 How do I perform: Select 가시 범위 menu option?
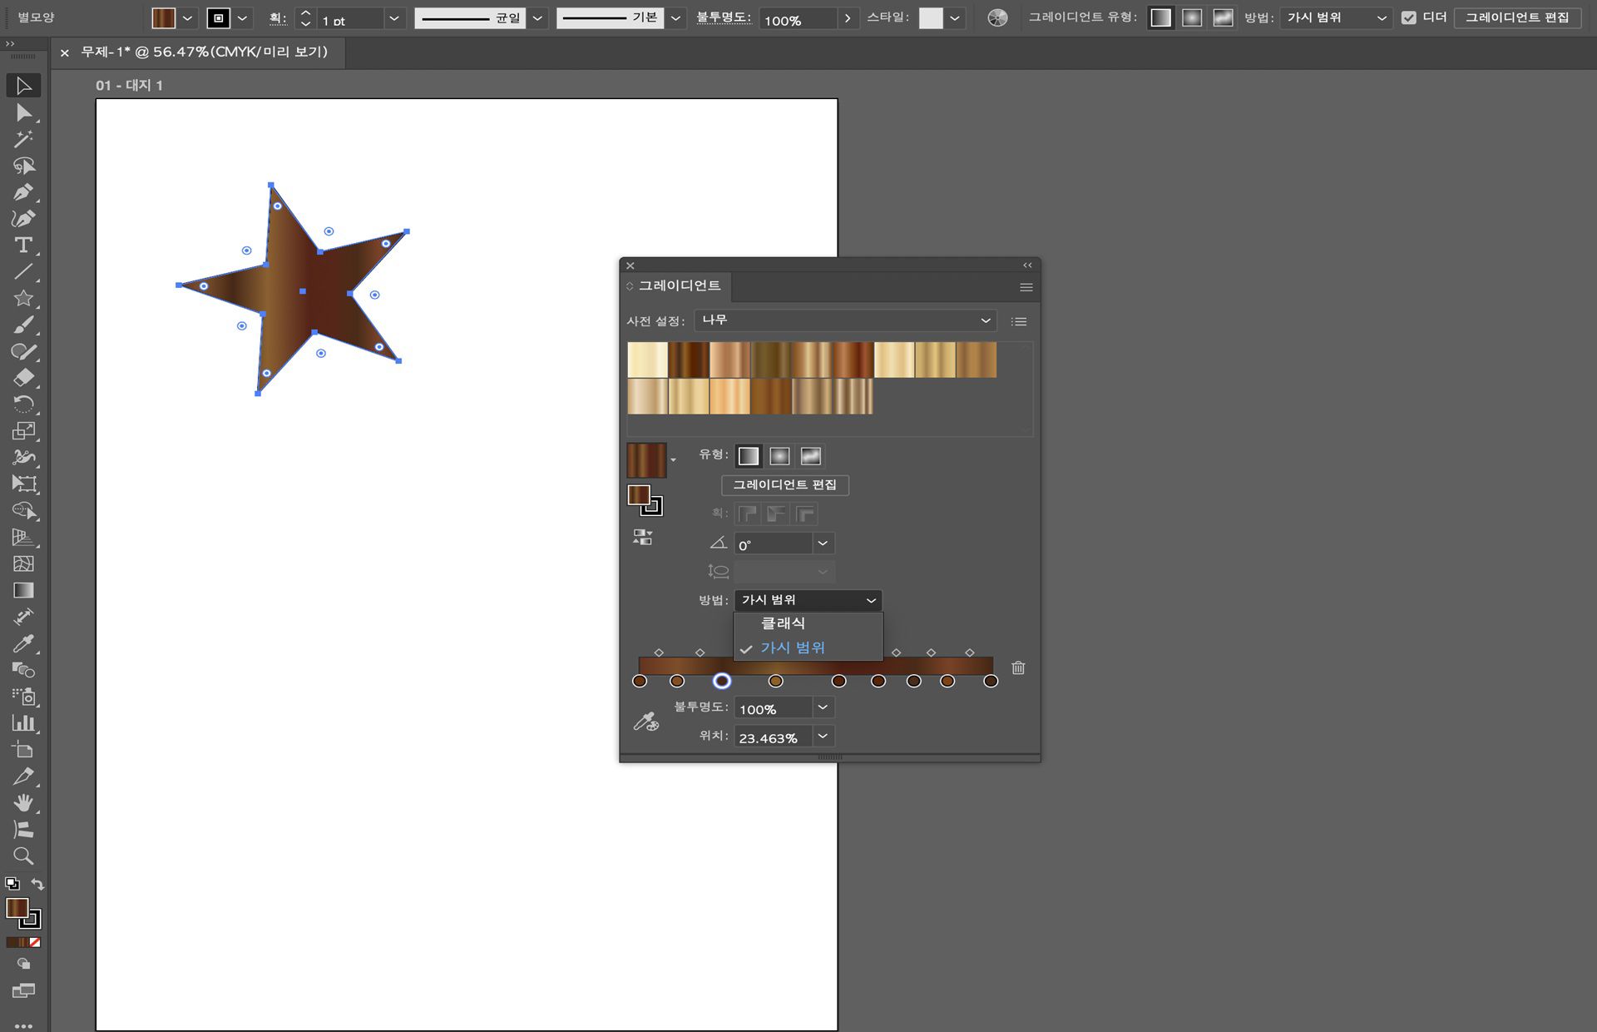point(792,647)
